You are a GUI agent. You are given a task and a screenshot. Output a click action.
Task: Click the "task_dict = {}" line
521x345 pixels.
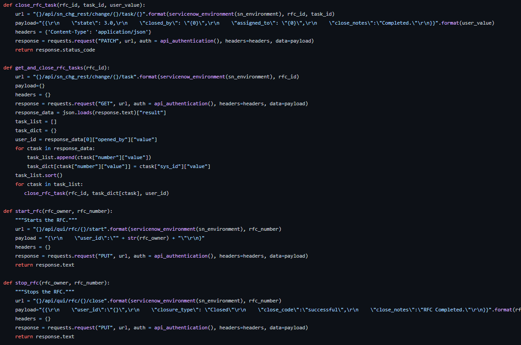point(36,130)
